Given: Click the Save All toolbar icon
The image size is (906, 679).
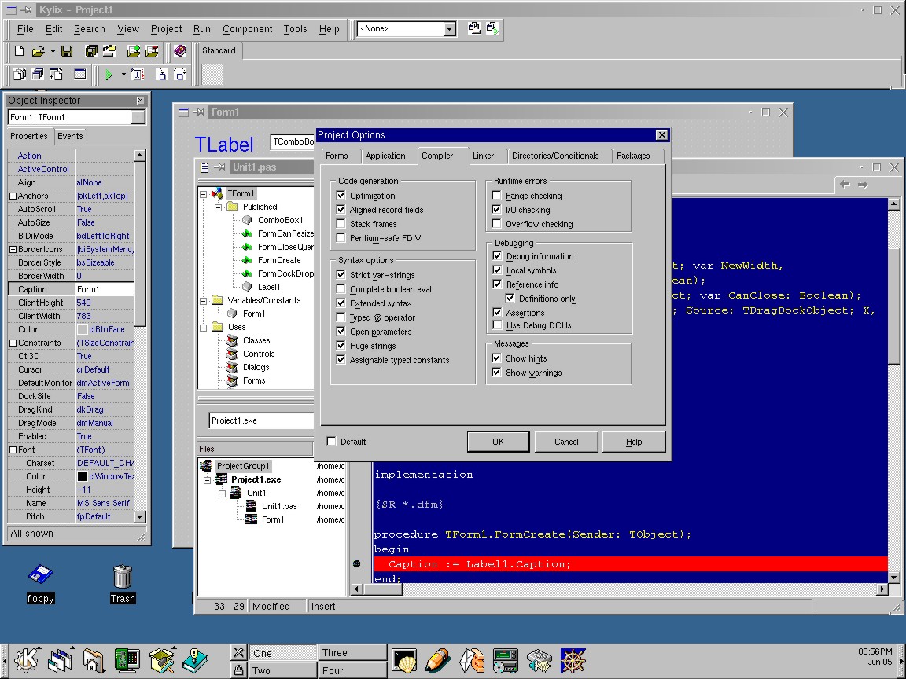Looking at the screenshot, I should pos(91,51).
